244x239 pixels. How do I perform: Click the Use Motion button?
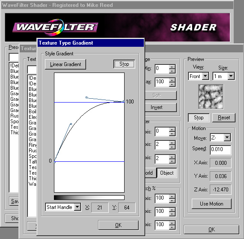(x=211, y=204)
